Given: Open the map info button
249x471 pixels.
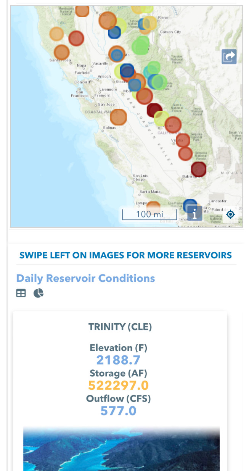Looking at the screenshot, I should tap(194, 214).
